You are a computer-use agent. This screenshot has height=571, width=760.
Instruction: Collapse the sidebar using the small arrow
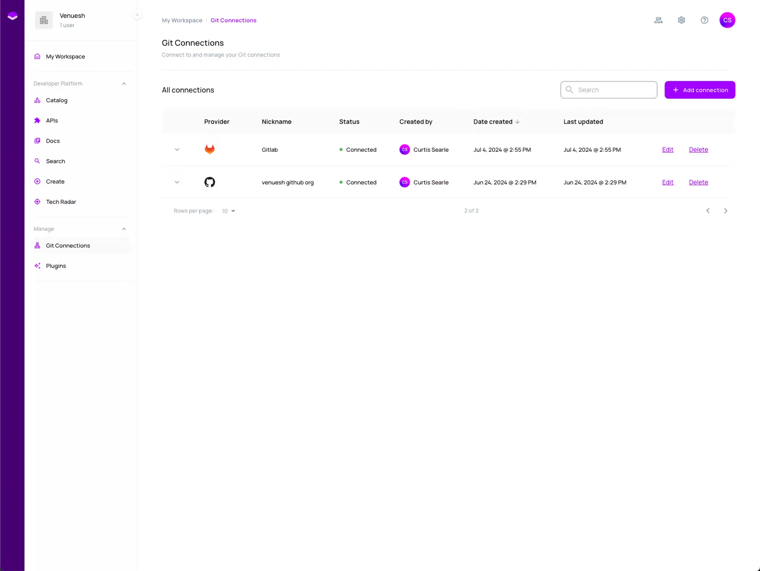coord(137,15)
